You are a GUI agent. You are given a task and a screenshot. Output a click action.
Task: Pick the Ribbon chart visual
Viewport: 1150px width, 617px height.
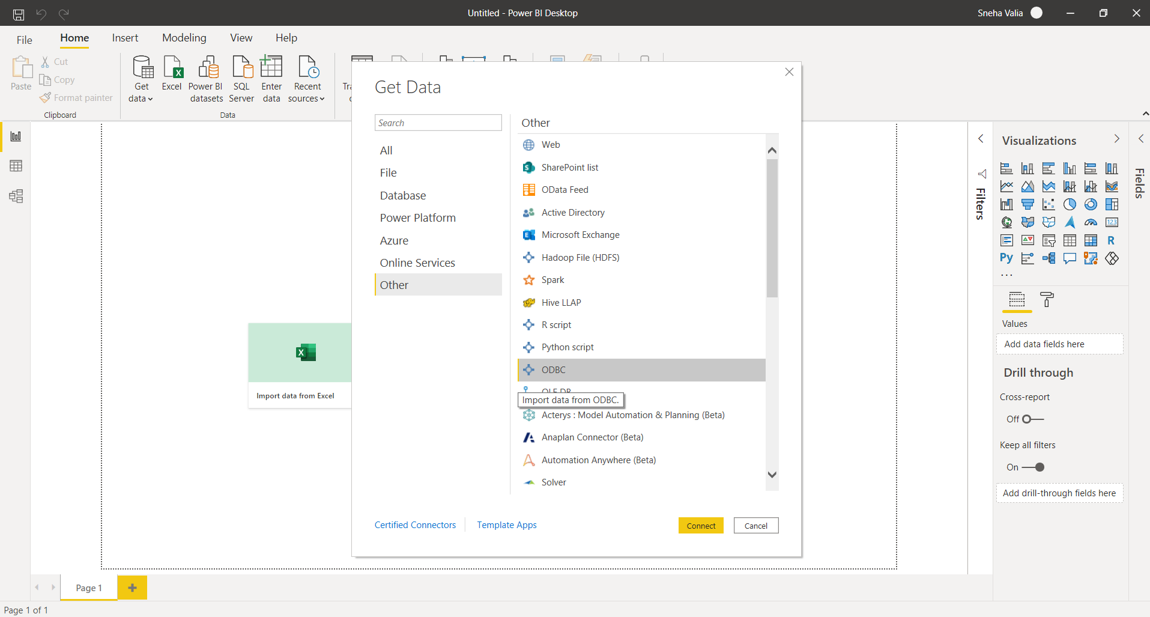(1112, 186)
